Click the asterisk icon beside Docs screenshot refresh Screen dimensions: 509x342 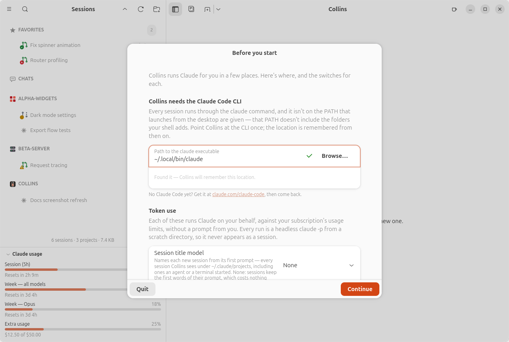click(24, 200)
